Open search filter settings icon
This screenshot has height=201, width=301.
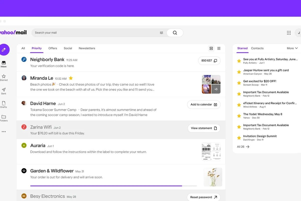161,32
